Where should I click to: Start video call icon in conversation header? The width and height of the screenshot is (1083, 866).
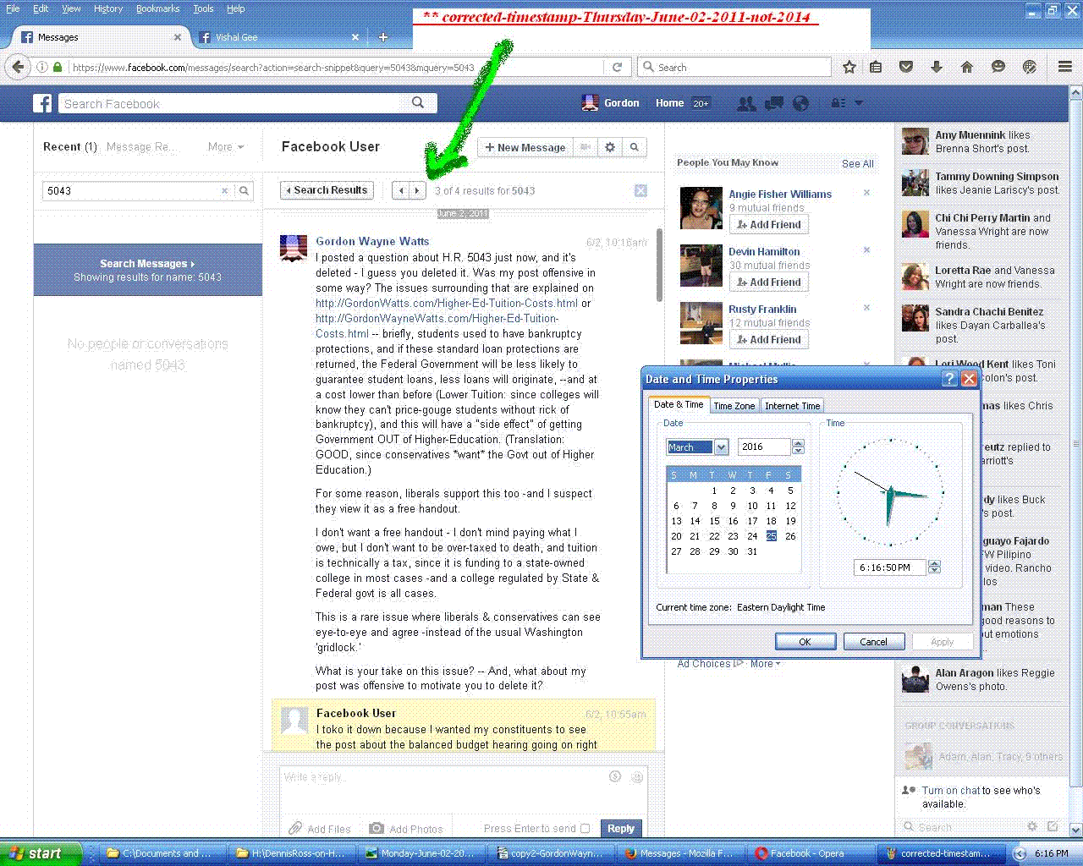585,147
